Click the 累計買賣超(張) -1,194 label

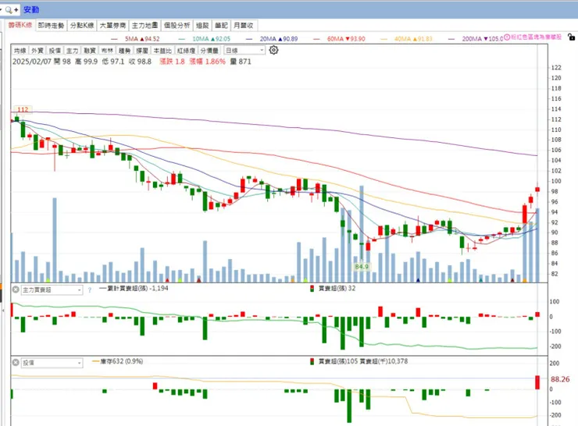(x=134, y=289)
